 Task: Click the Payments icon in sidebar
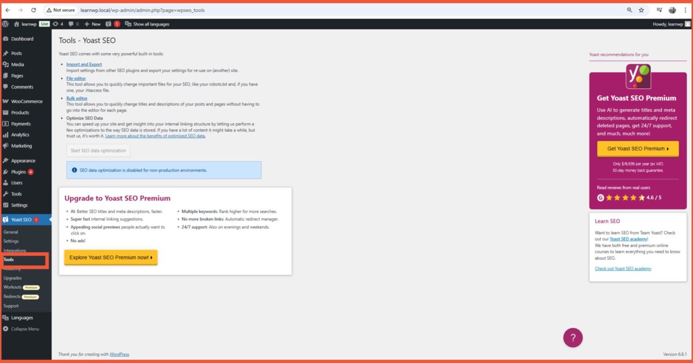point(5,124)
